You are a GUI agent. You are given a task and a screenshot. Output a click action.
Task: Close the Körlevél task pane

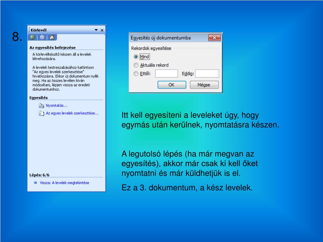pos(102,30)
